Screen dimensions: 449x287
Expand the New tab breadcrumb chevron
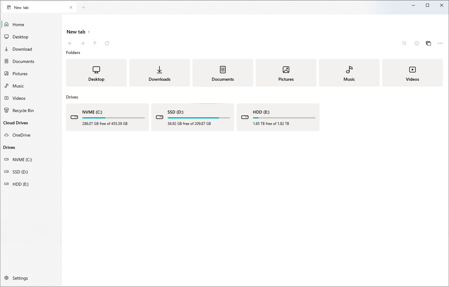(89, 32)
